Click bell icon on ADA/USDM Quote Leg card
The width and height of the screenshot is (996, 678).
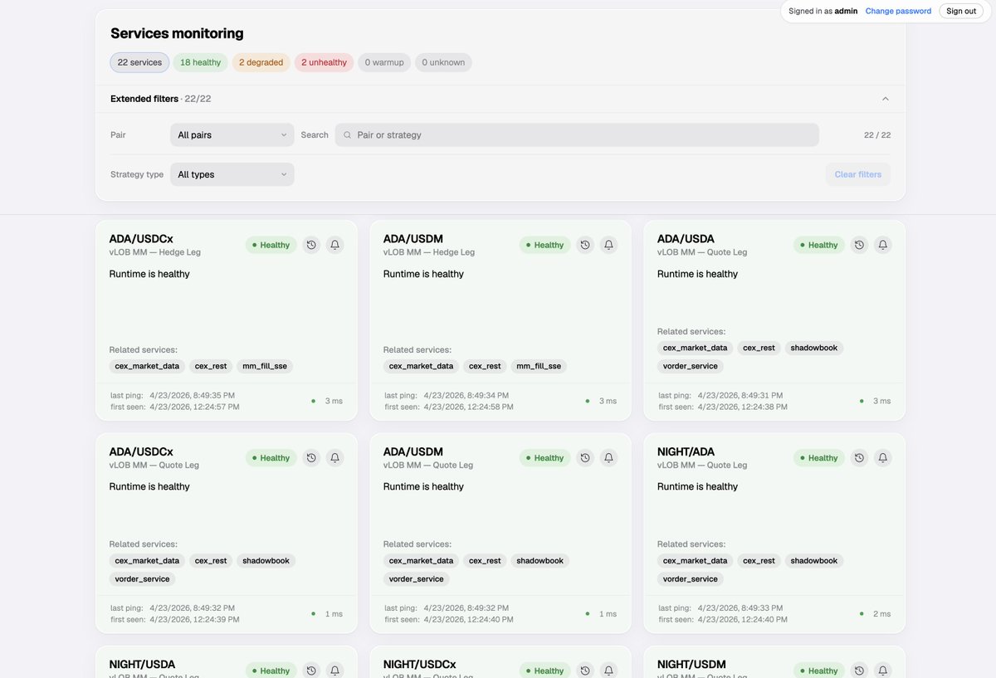609,457
